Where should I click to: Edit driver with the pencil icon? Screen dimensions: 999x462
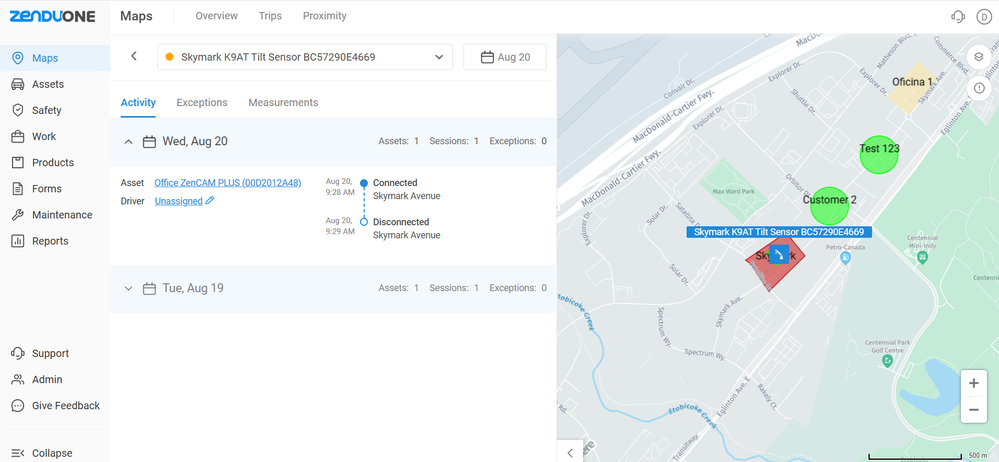(210, 201)
